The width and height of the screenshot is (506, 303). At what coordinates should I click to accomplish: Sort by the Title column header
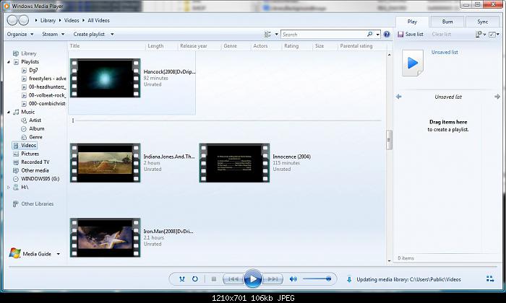74,45
